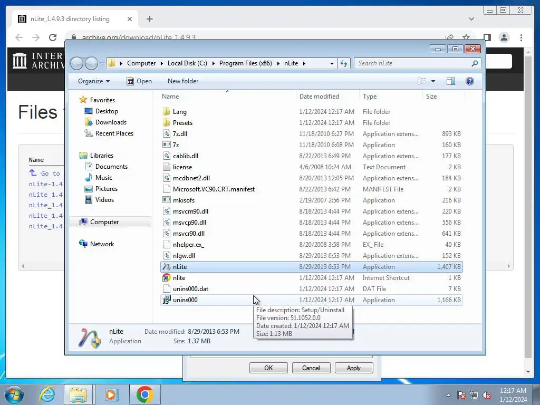Sort by the Size column header

(x=443, y=97)
